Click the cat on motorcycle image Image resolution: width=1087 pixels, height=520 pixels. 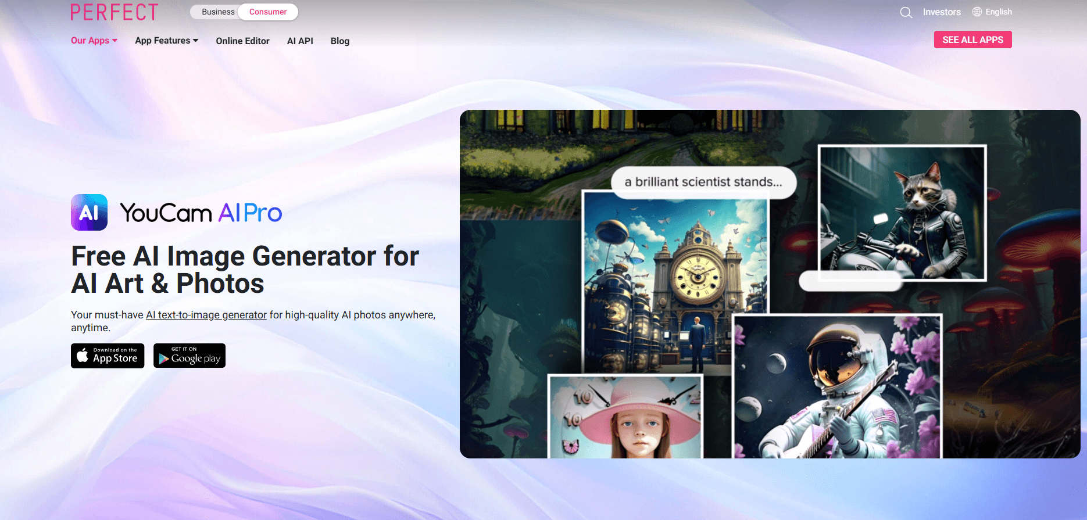(x=902, y=213)
